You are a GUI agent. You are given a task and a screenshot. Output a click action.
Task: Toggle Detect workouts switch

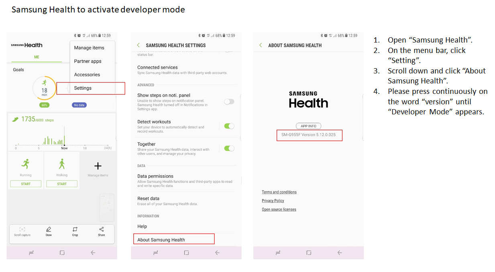coord(229,126)
